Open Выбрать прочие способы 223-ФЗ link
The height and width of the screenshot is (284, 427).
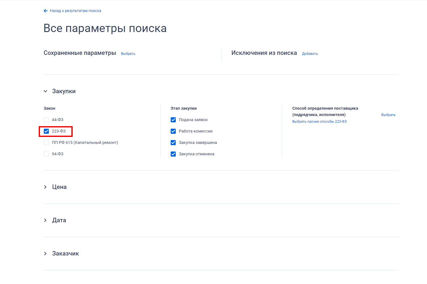pyautogui.click(x=319, y=121)
